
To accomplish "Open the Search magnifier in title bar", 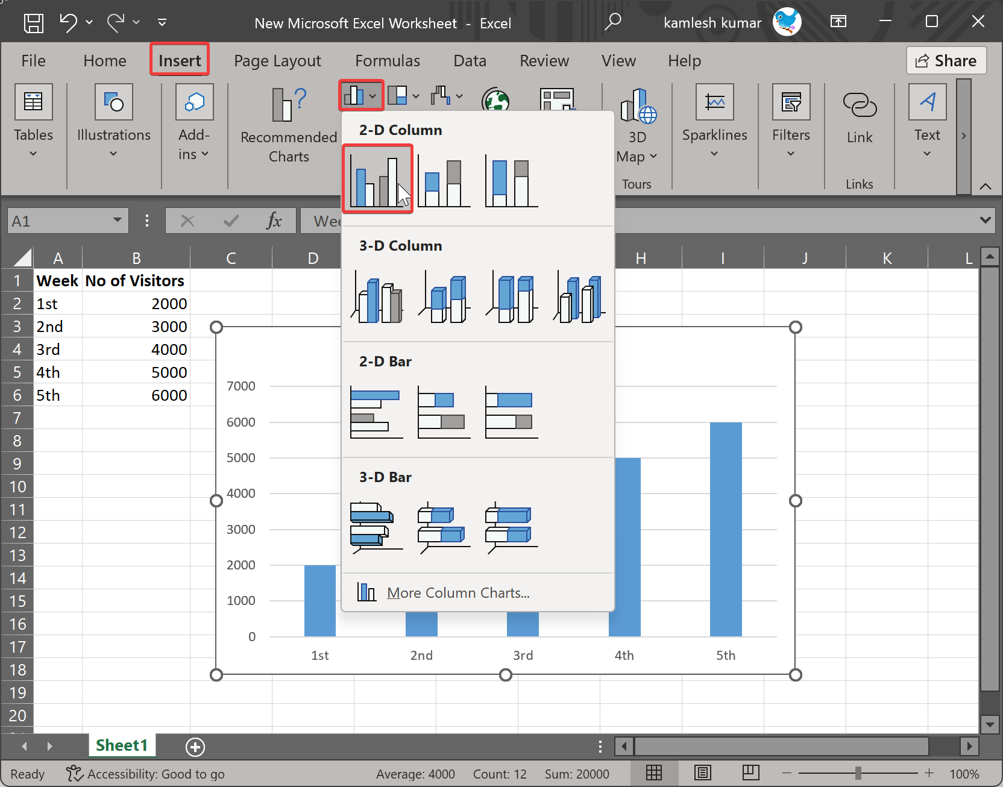I will tap(613, 22).
